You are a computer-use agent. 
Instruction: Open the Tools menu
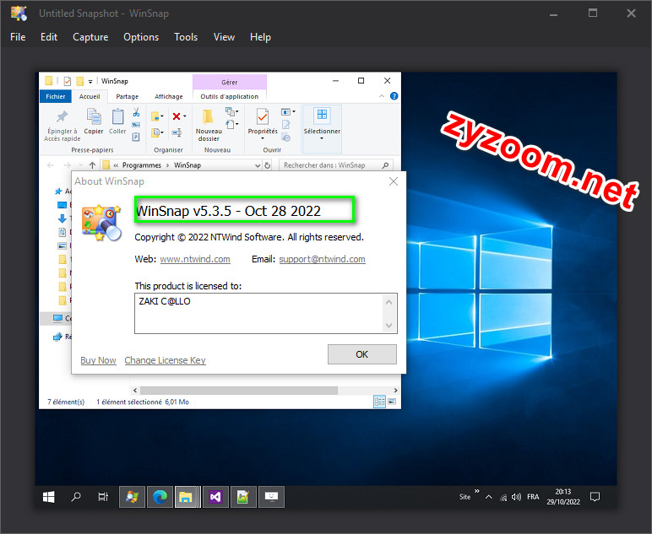(x=186, y=37)
